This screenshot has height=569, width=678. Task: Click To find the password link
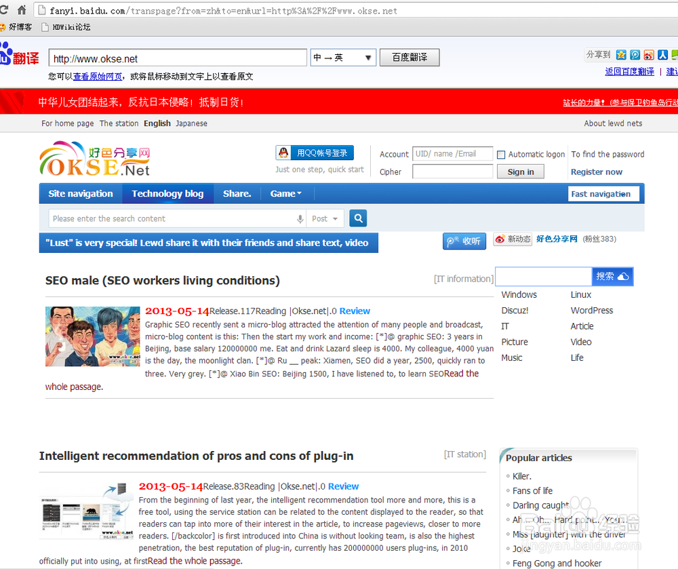pos(607,155)
